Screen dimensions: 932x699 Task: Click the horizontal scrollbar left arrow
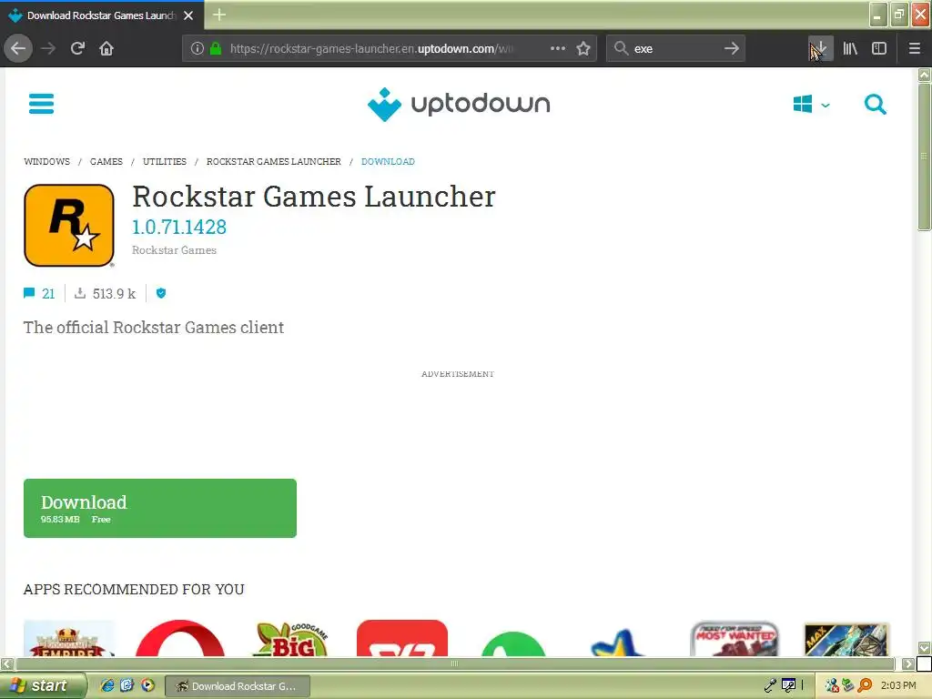[7, 664]
